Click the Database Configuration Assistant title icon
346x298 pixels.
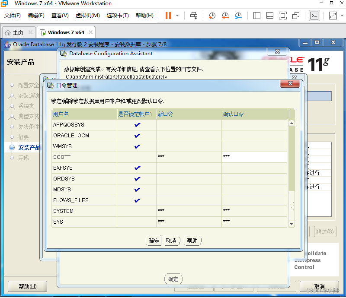[63, 54]
